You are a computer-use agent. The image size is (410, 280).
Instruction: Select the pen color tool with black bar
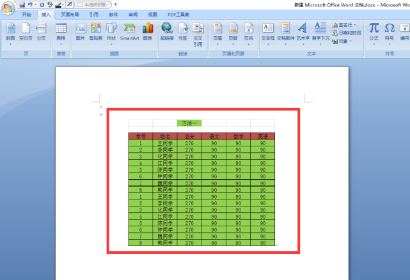(x=58, y=4)
